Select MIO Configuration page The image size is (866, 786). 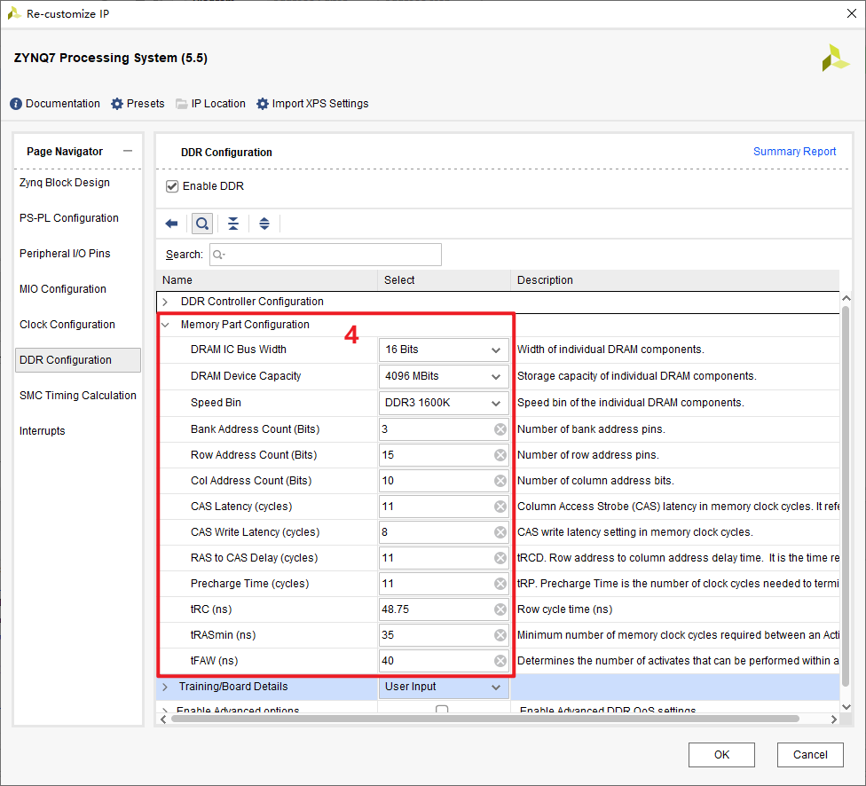point(63,289)
